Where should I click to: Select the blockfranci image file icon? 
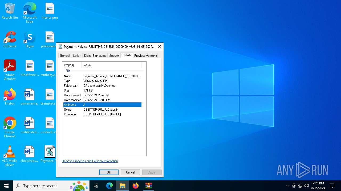(30, 68)
